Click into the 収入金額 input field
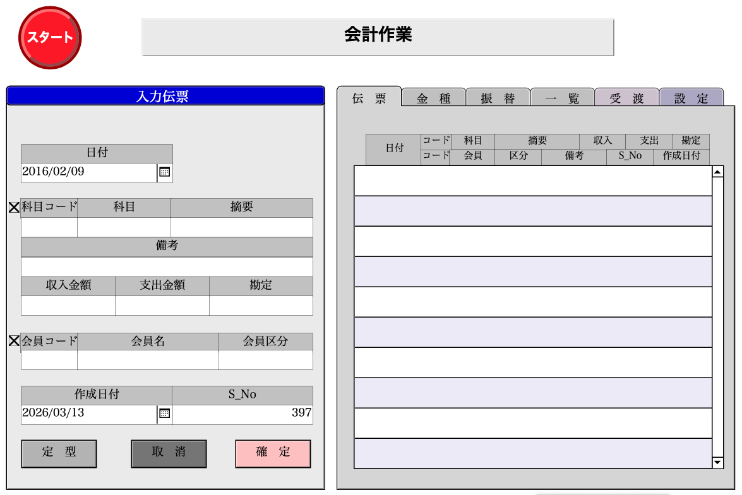 coord(68,306)
